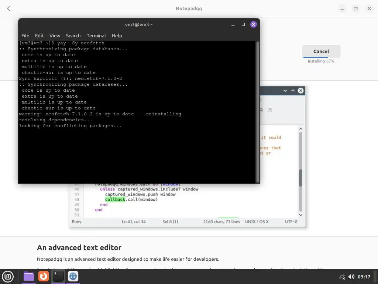Switch to Software Manager in taskbar
Viewport: 378px width, 284px height.
[x=73, y=276]
